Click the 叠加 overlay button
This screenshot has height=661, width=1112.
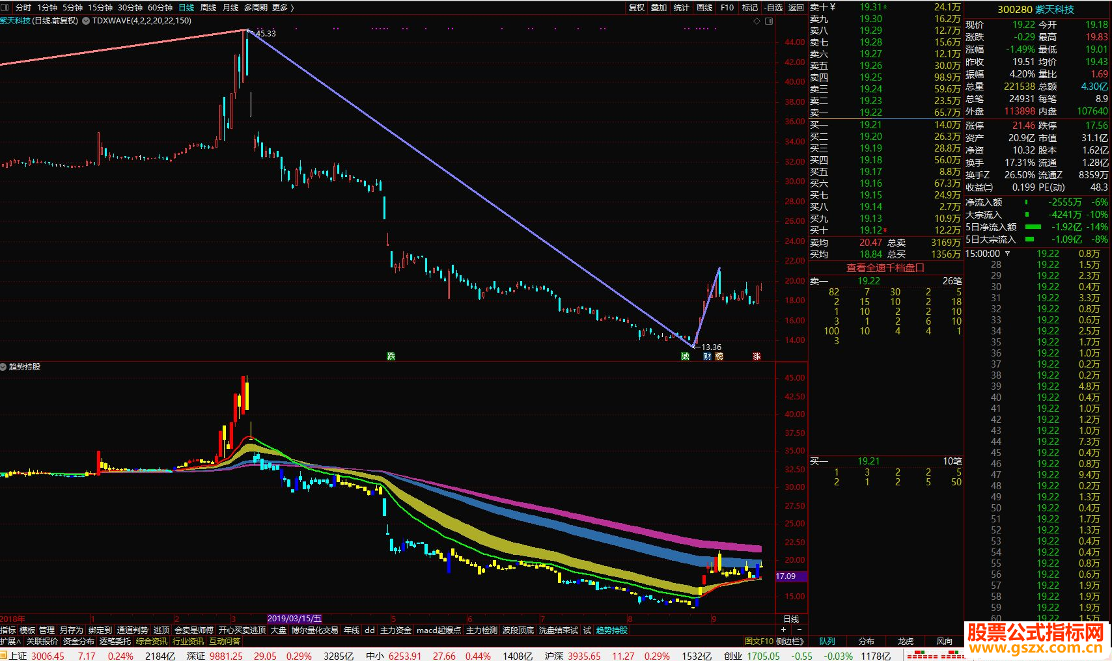pyautogui.click(x=659, y=8)
